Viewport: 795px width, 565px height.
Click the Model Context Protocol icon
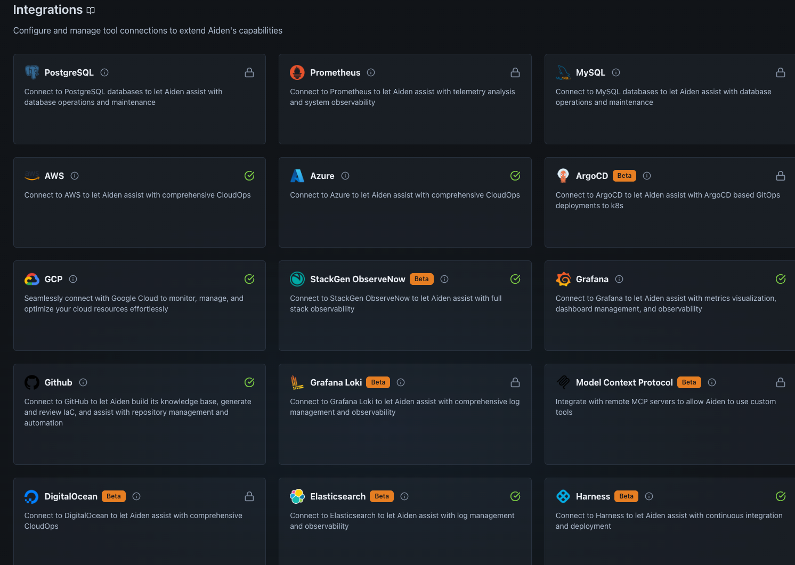(x=563, y=382)
